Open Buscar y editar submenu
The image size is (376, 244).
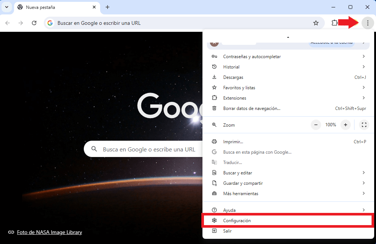tap(288, 173)
